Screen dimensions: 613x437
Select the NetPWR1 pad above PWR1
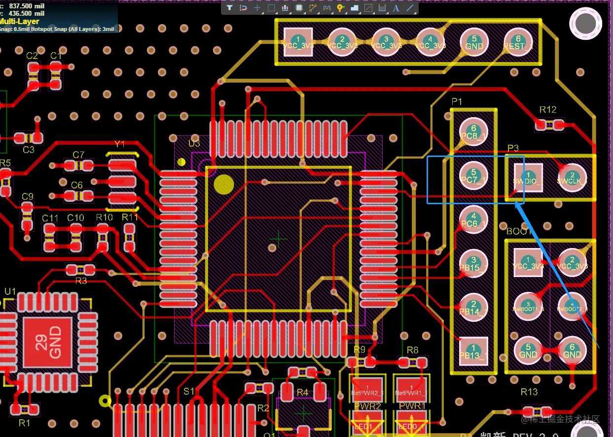coord(412,390)
